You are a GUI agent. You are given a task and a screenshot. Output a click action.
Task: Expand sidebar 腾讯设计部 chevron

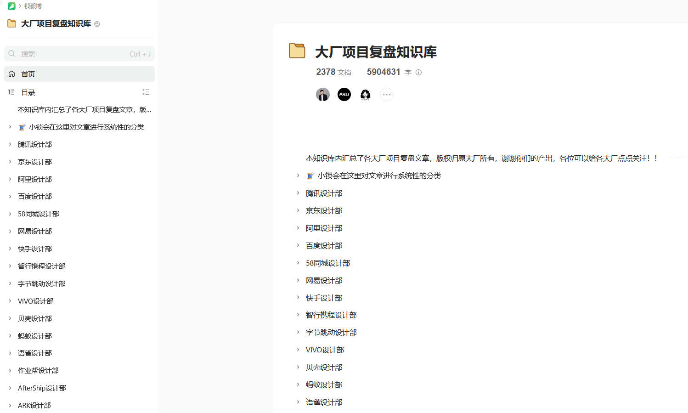click(10, 144)
